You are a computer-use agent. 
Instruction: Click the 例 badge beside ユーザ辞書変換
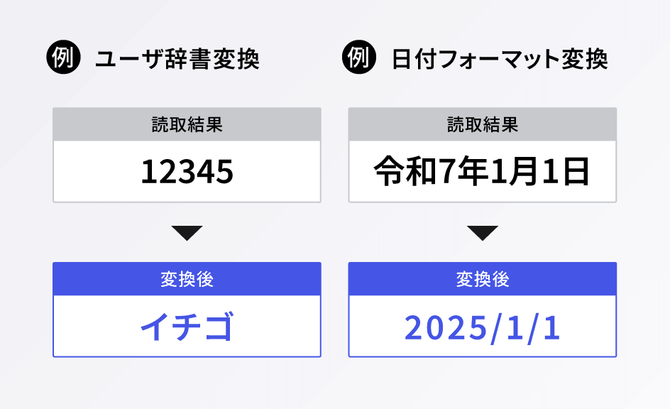[63, 58]
